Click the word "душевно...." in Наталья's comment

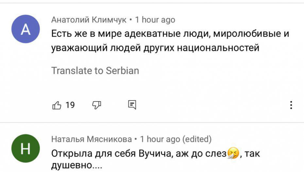(77, 165)
